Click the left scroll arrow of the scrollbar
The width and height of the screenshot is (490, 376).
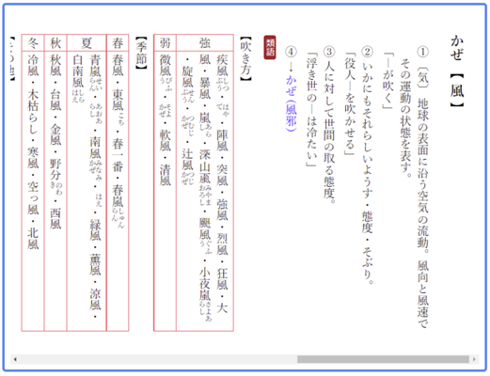[x=15, y=359]
